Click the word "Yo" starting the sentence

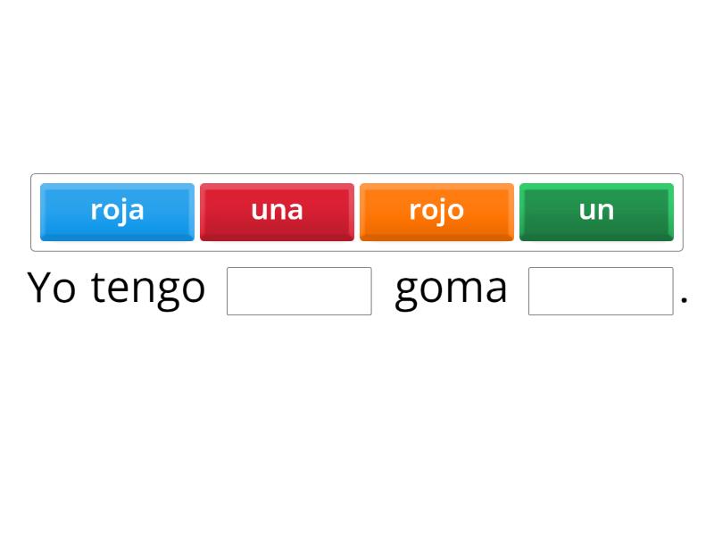point(52,288)
